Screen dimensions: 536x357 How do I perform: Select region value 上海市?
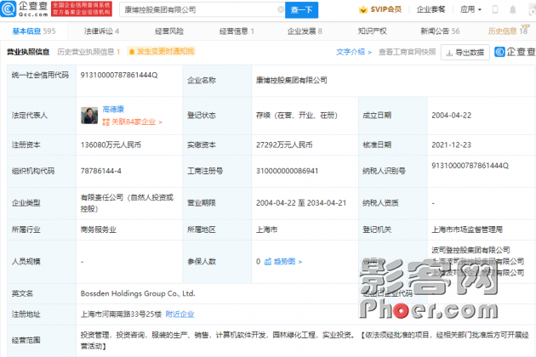266,229
